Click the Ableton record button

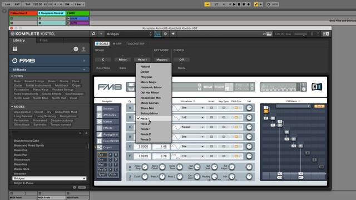[x=244, y=4]
